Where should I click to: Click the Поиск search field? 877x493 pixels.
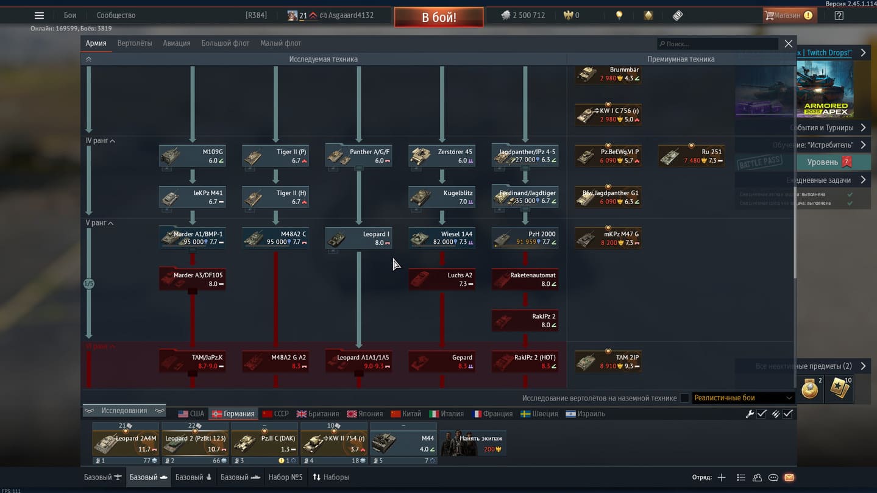[x=719, y=44]
